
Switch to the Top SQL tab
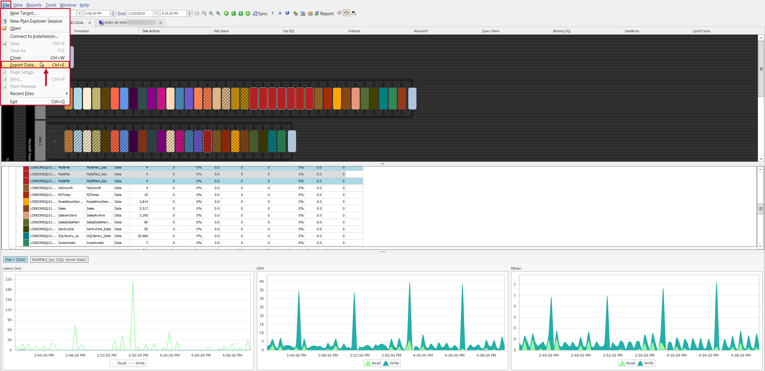288,31
